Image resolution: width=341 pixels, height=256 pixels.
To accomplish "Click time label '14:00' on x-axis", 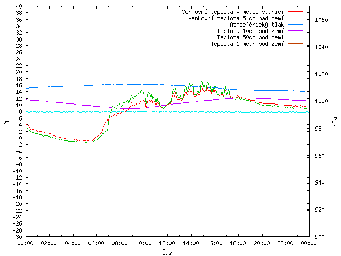I will [x=191, y=243].
